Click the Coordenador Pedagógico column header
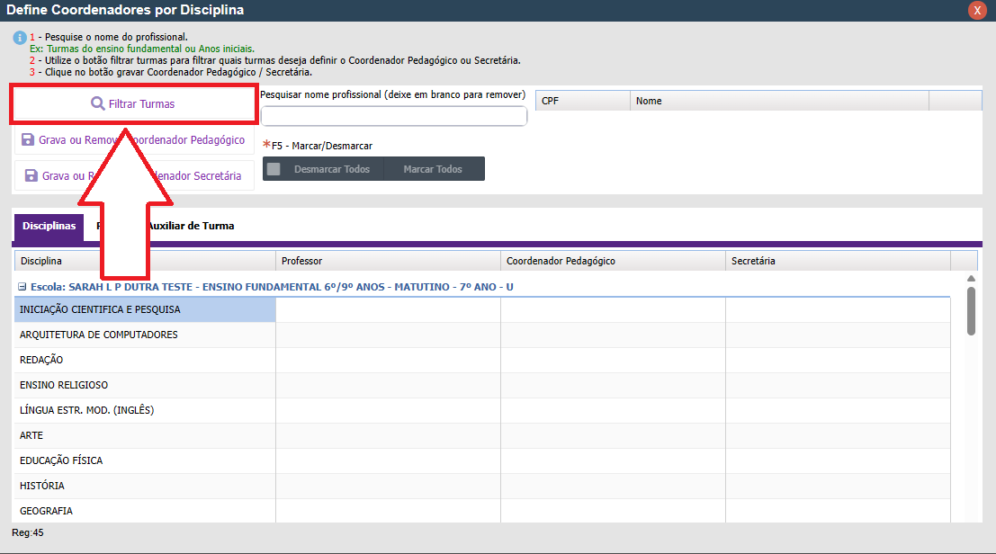This screenshot has width=996, height=554. pyautogui.click(x=612, y=261)
